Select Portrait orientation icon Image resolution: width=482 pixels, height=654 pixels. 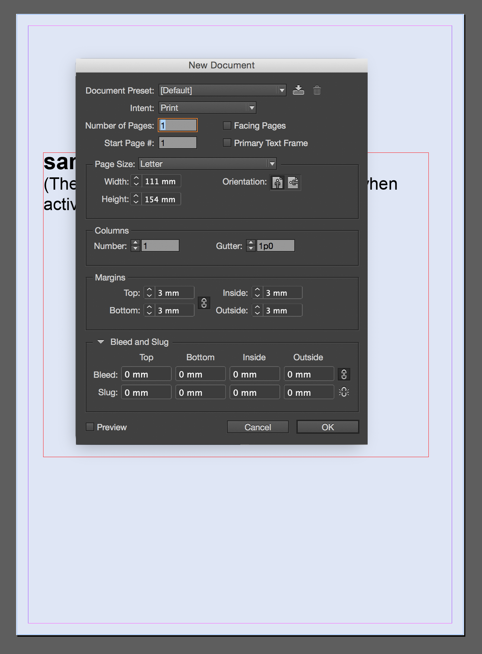point(278,182)
